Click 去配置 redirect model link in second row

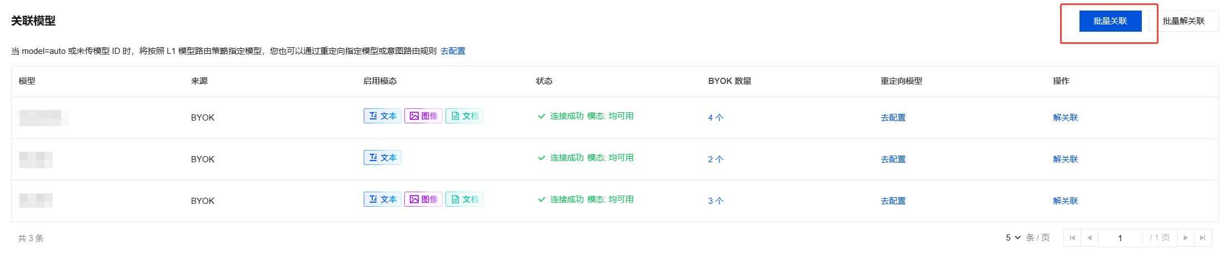click(x=893, y=159)
